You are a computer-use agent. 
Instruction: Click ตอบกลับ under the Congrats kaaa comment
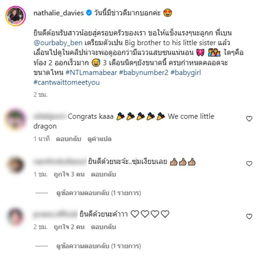pyautogui.click(x=68, y=139)
